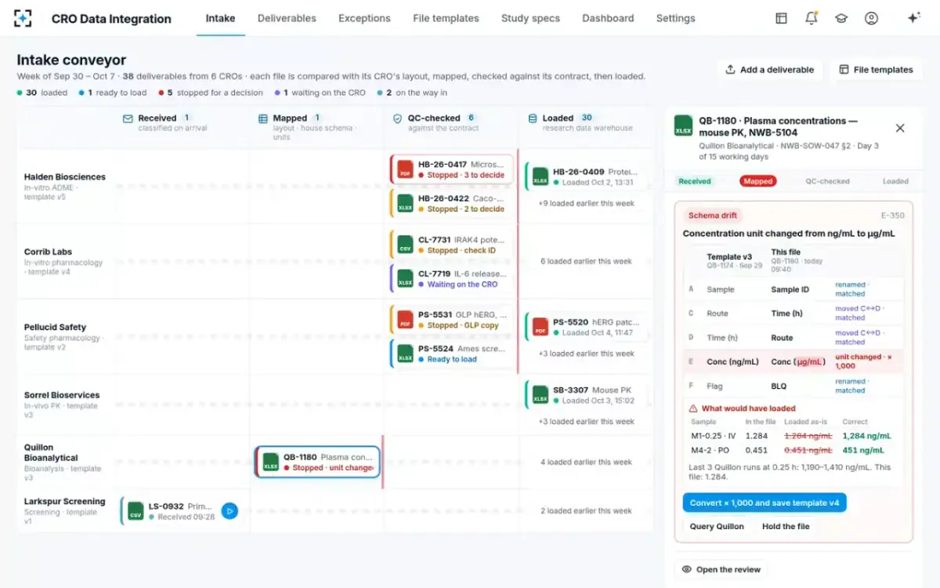Click the '5 stopped for a decision' legend
This screenshot has width=940, height=588.
click(x=210, y=93)
